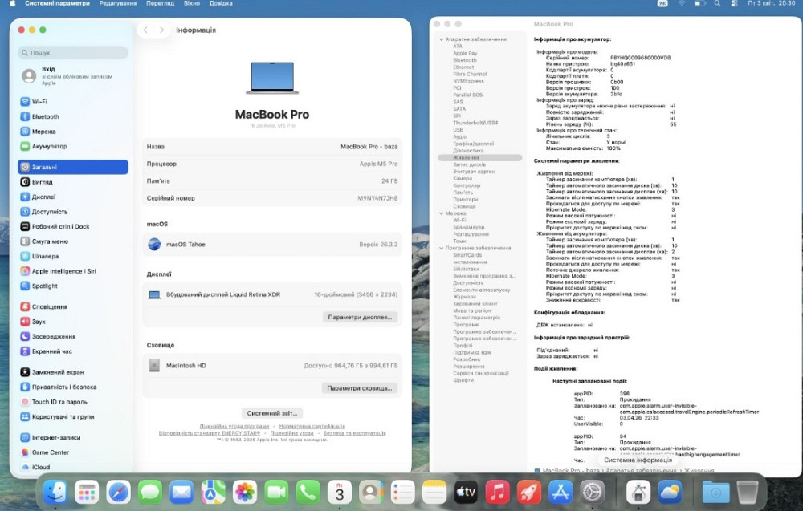Screen dimensions: 803x511
Task: Select Thunderbolt/USB4 in System Information tree
Action: (x=475, y=123)
